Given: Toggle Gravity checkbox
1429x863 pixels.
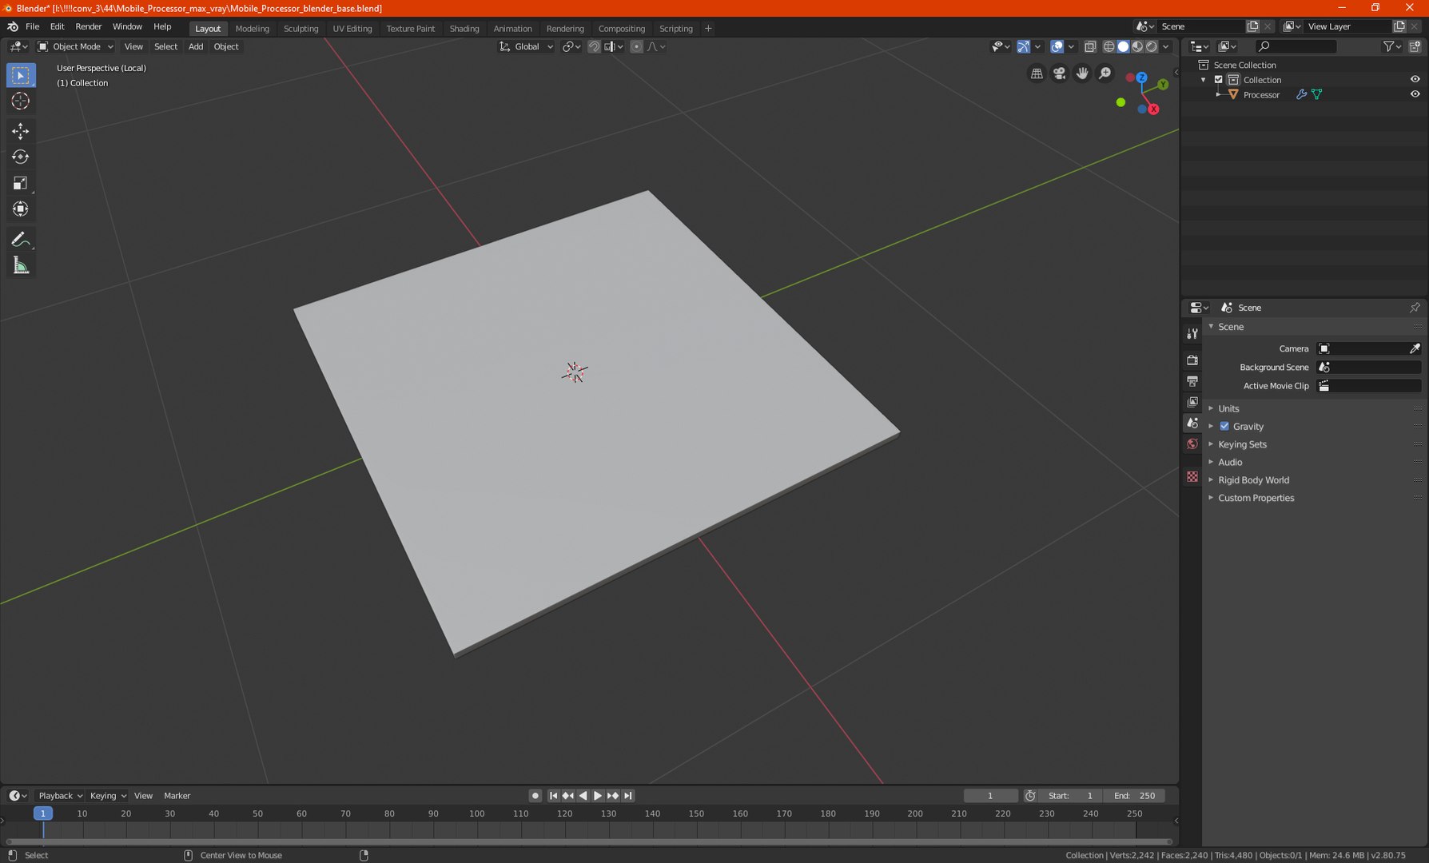Looking at the screenshot, I should 1224,426.
